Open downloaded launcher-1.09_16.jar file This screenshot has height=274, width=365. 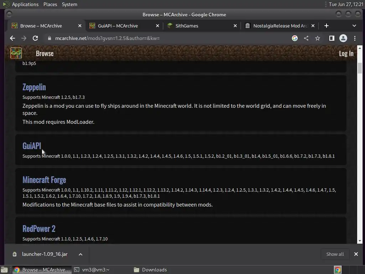point(45,254)
